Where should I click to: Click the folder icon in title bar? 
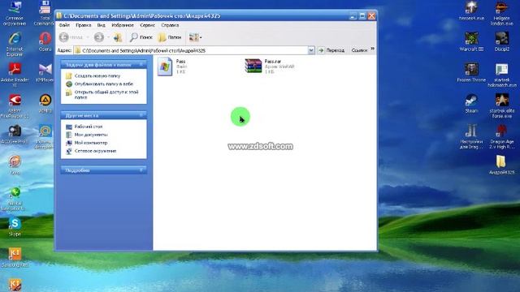59,15
